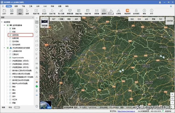
Task: Click the 选择地图 map thumbnail
Action: (x=44, y=22)
